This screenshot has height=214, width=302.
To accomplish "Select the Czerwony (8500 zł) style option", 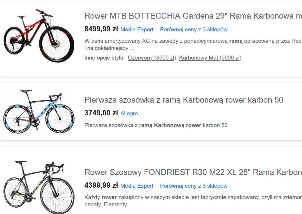I will (152, 58).
